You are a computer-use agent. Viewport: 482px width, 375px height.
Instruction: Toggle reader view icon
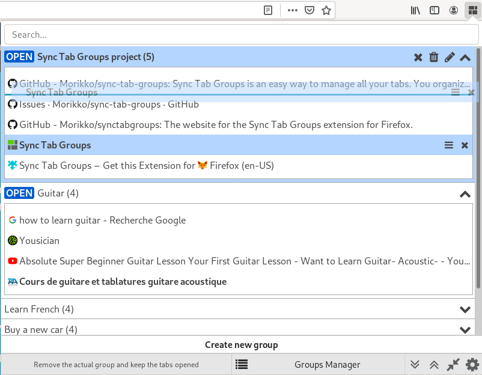[x=268, y=10]
